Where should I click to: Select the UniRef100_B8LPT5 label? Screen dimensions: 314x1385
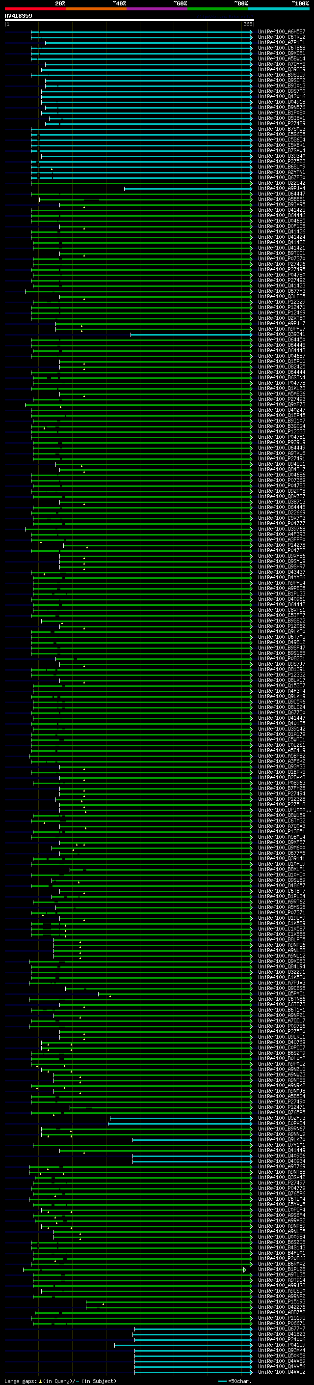(282, 939)
